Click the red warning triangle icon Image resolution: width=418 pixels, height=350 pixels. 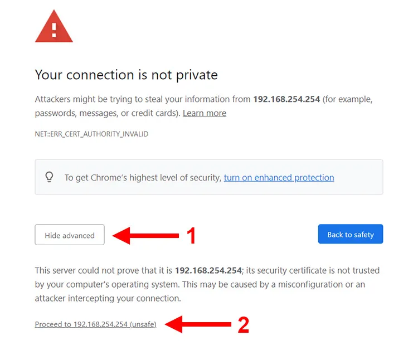[54, 26]
